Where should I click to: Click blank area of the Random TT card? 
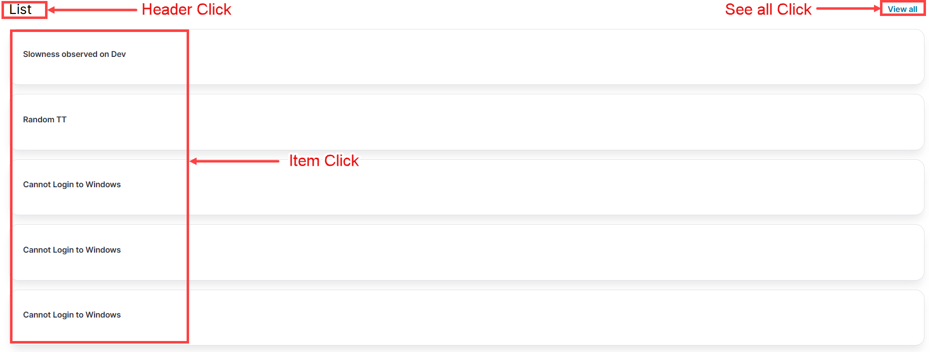(550, 122)
